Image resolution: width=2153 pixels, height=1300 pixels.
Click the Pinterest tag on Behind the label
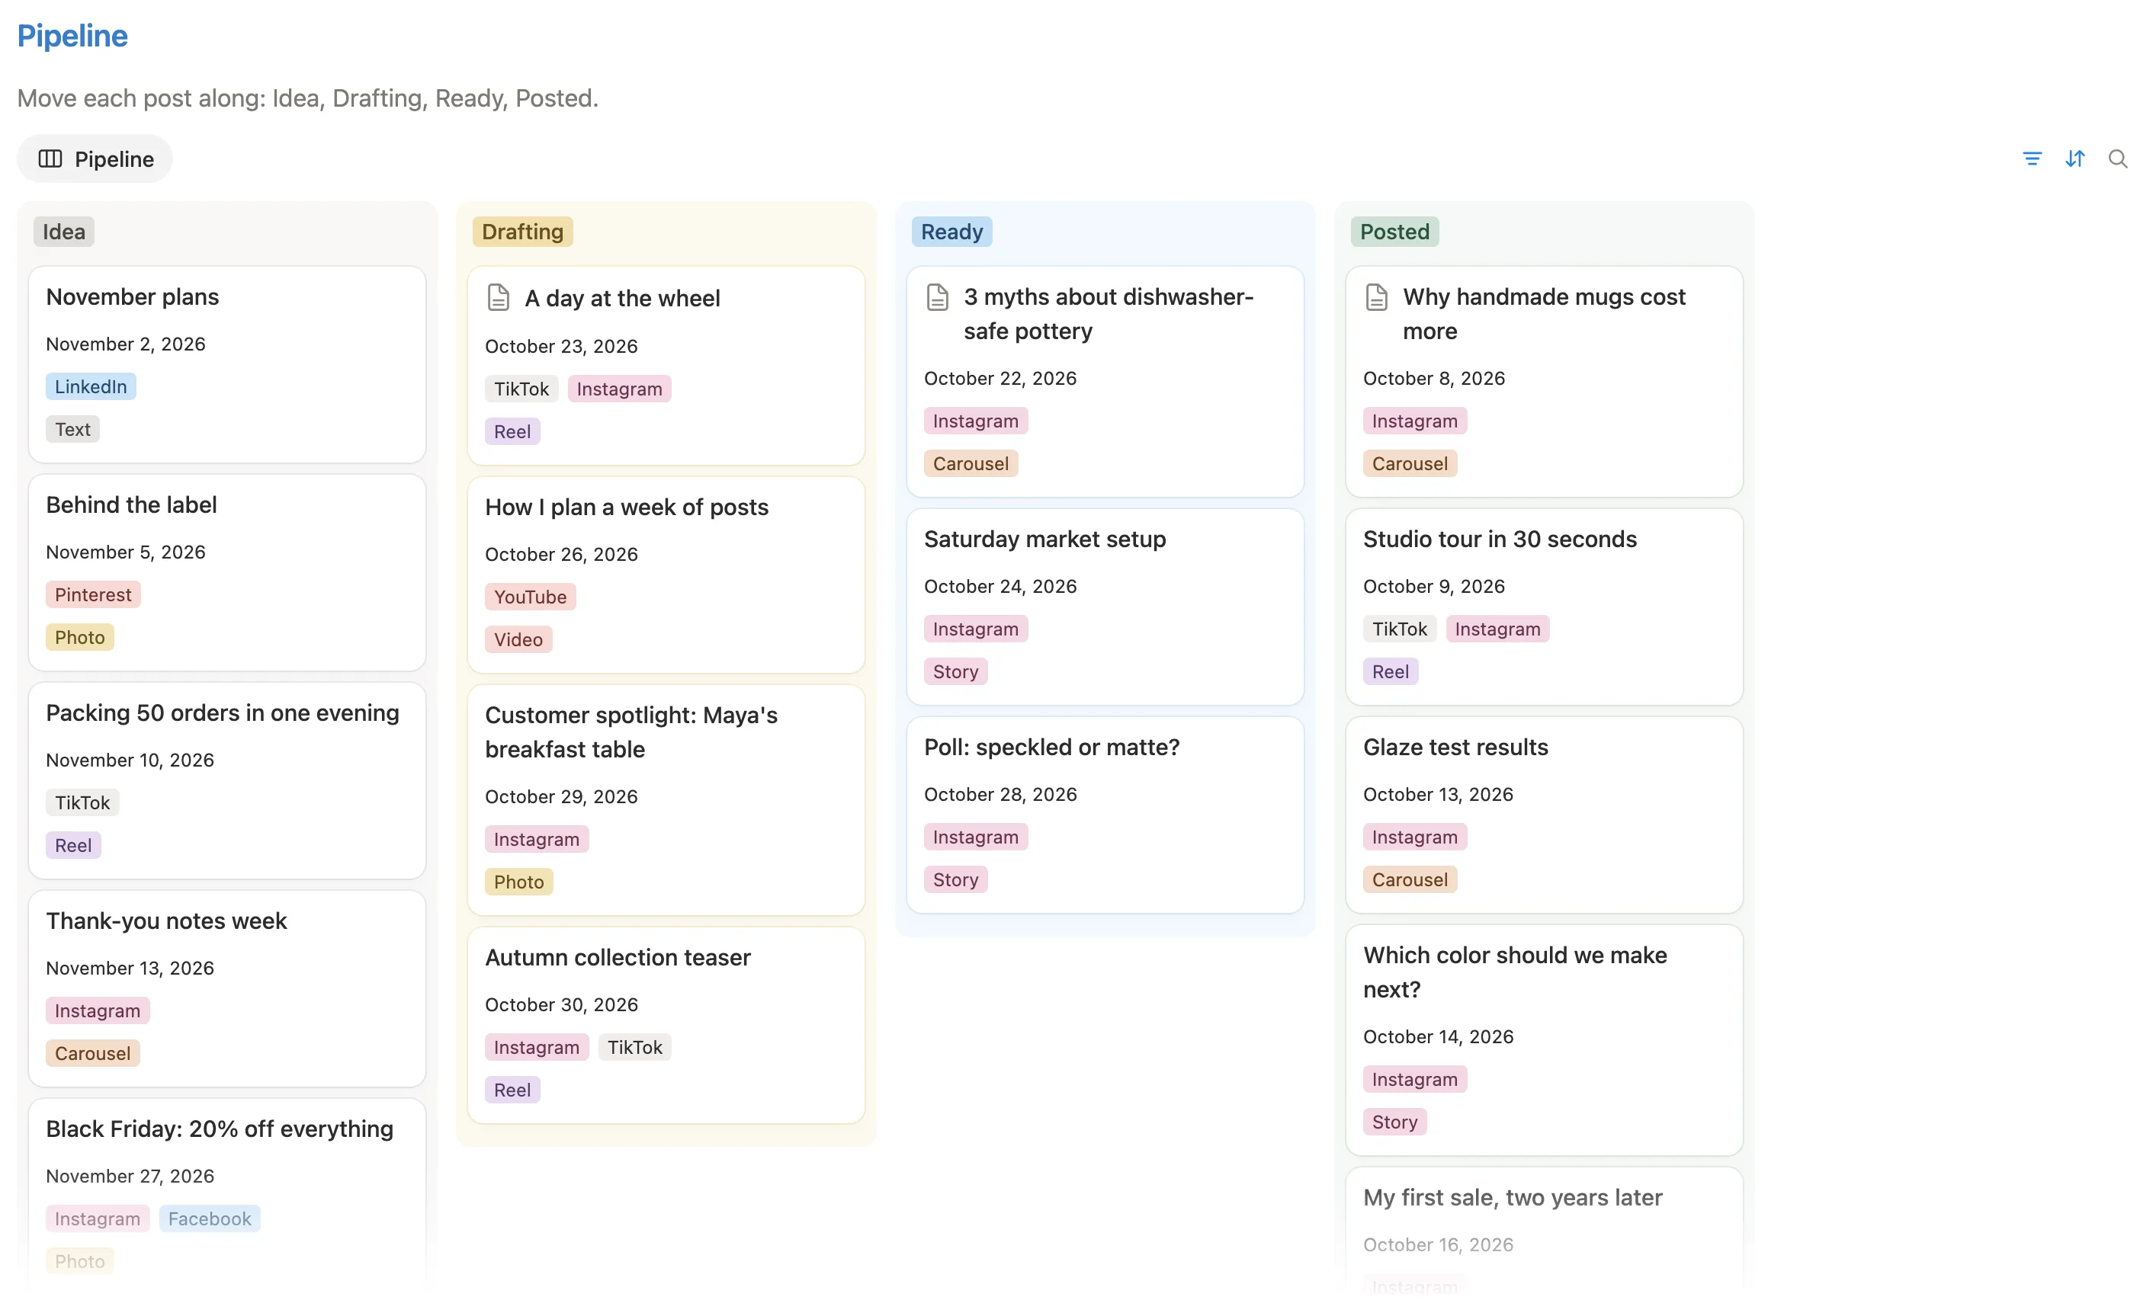coord(92,594)
